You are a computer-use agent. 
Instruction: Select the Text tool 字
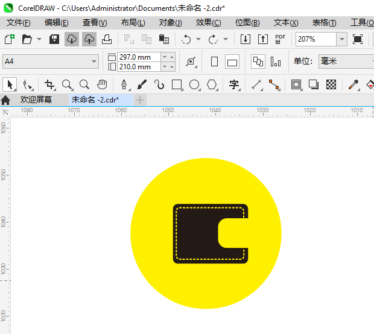(234, 84)
